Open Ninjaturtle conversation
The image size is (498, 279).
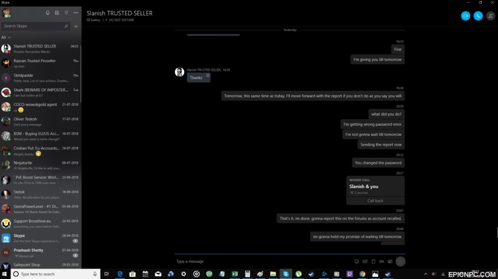pyautogui.click(x=40, y=165)
